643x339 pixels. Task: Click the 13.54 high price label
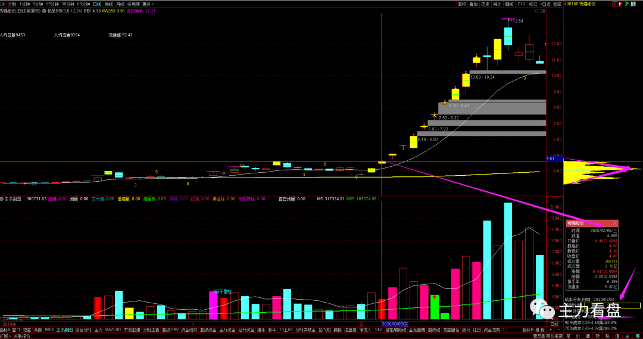(x=518, y=21)
